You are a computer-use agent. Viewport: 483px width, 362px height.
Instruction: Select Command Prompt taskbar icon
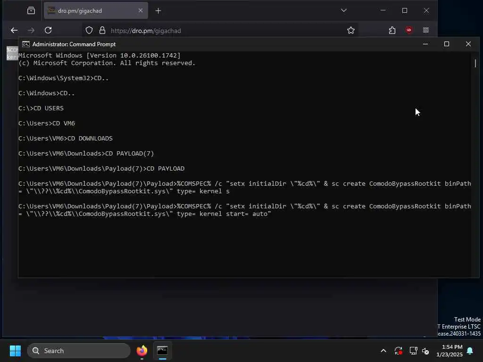click(x=162, y=351)
